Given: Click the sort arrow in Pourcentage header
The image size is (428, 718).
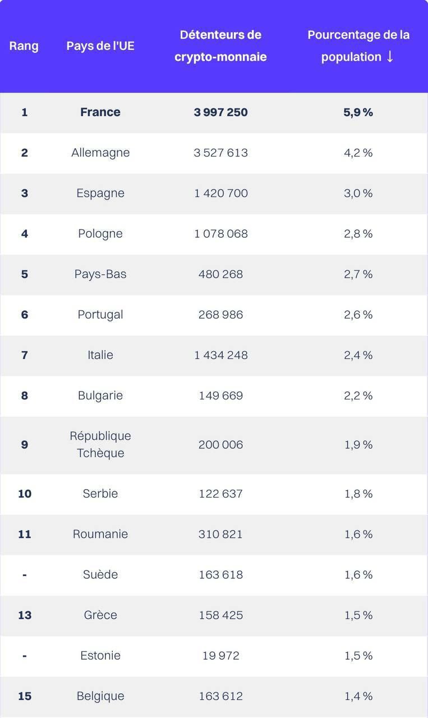Looking at the screenshot, I should coord(390,57).
